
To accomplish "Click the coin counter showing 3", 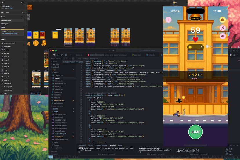I will point(195,47).
